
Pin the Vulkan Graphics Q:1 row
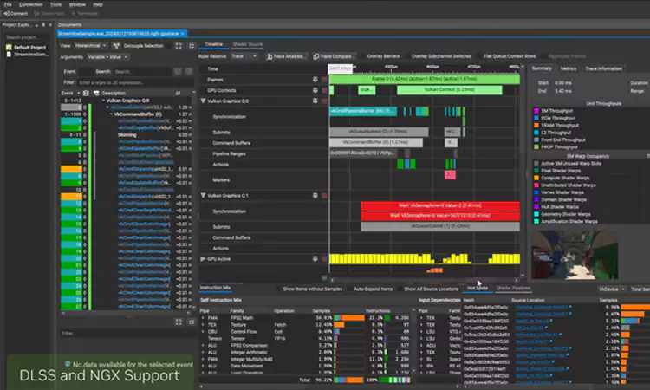click(x=315, y=196)
